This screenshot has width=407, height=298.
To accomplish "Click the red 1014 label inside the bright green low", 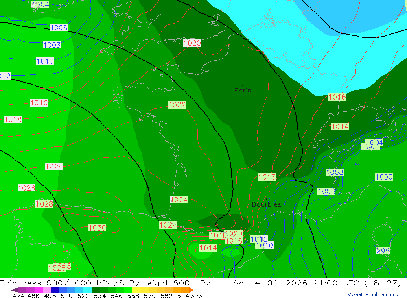I will (x=208, y=248).
